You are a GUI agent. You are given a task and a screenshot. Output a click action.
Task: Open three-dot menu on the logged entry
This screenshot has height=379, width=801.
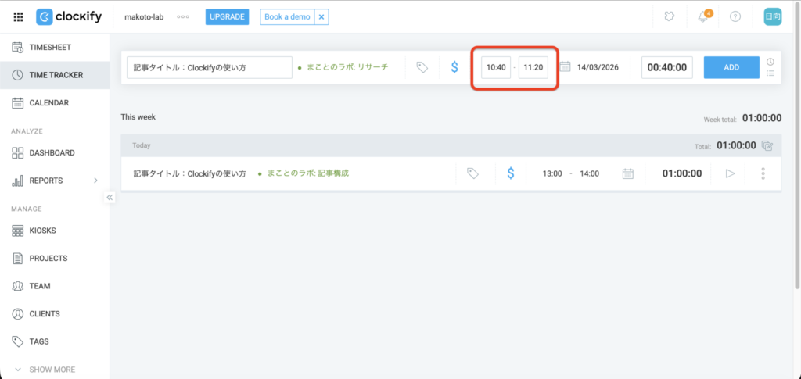[x=763, y=173]
